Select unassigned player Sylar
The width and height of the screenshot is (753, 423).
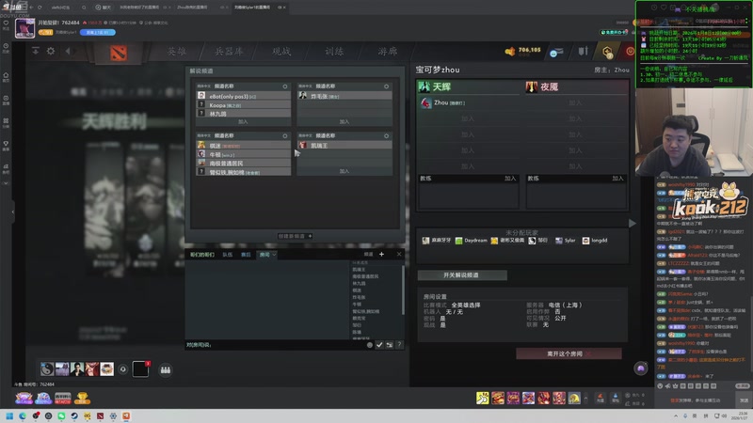[566, 241]
